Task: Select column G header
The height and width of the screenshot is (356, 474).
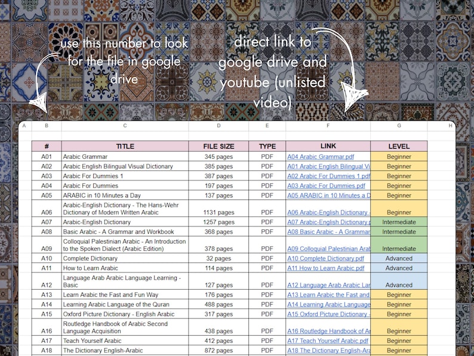Action: coord(399,125)
